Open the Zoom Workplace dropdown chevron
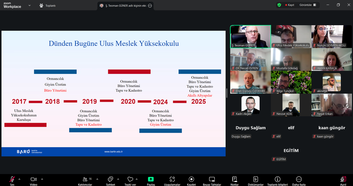Viewport: 353px width, 186px height. point(29,6)
